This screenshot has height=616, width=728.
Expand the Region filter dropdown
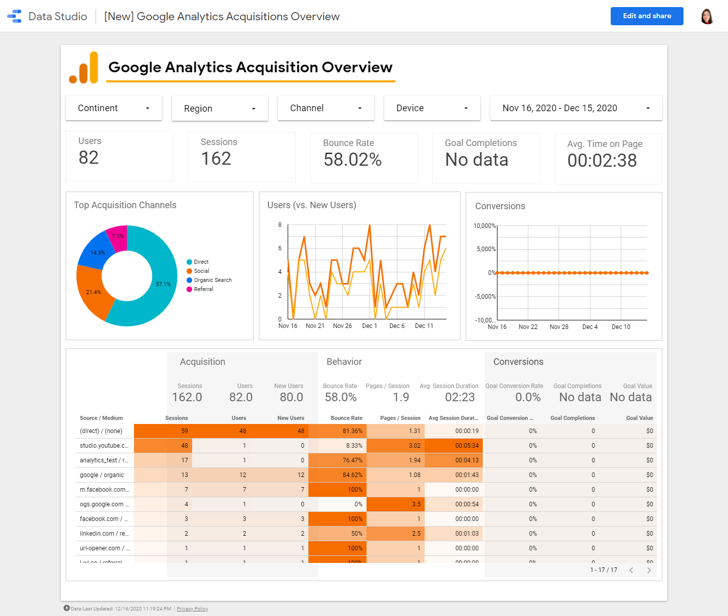point(220,109)
